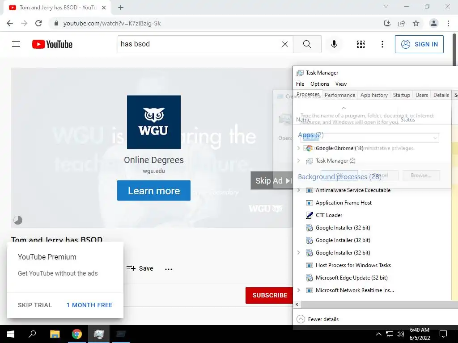Open wgu.edu ad link
Screen dimensions: 458x343
[154, 171]
